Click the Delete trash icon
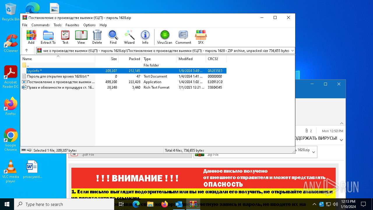The image size is (373, 210). point(97,37)
